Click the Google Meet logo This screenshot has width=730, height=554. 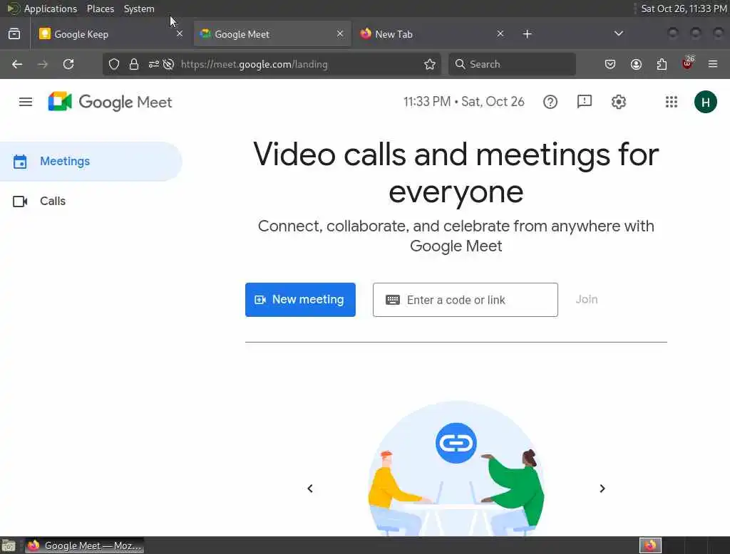point(110,102)
